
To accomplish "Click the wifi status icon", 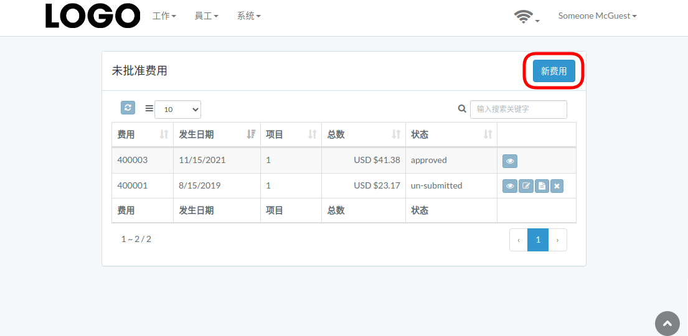I will pyautogui.click(x=523, y=17).
